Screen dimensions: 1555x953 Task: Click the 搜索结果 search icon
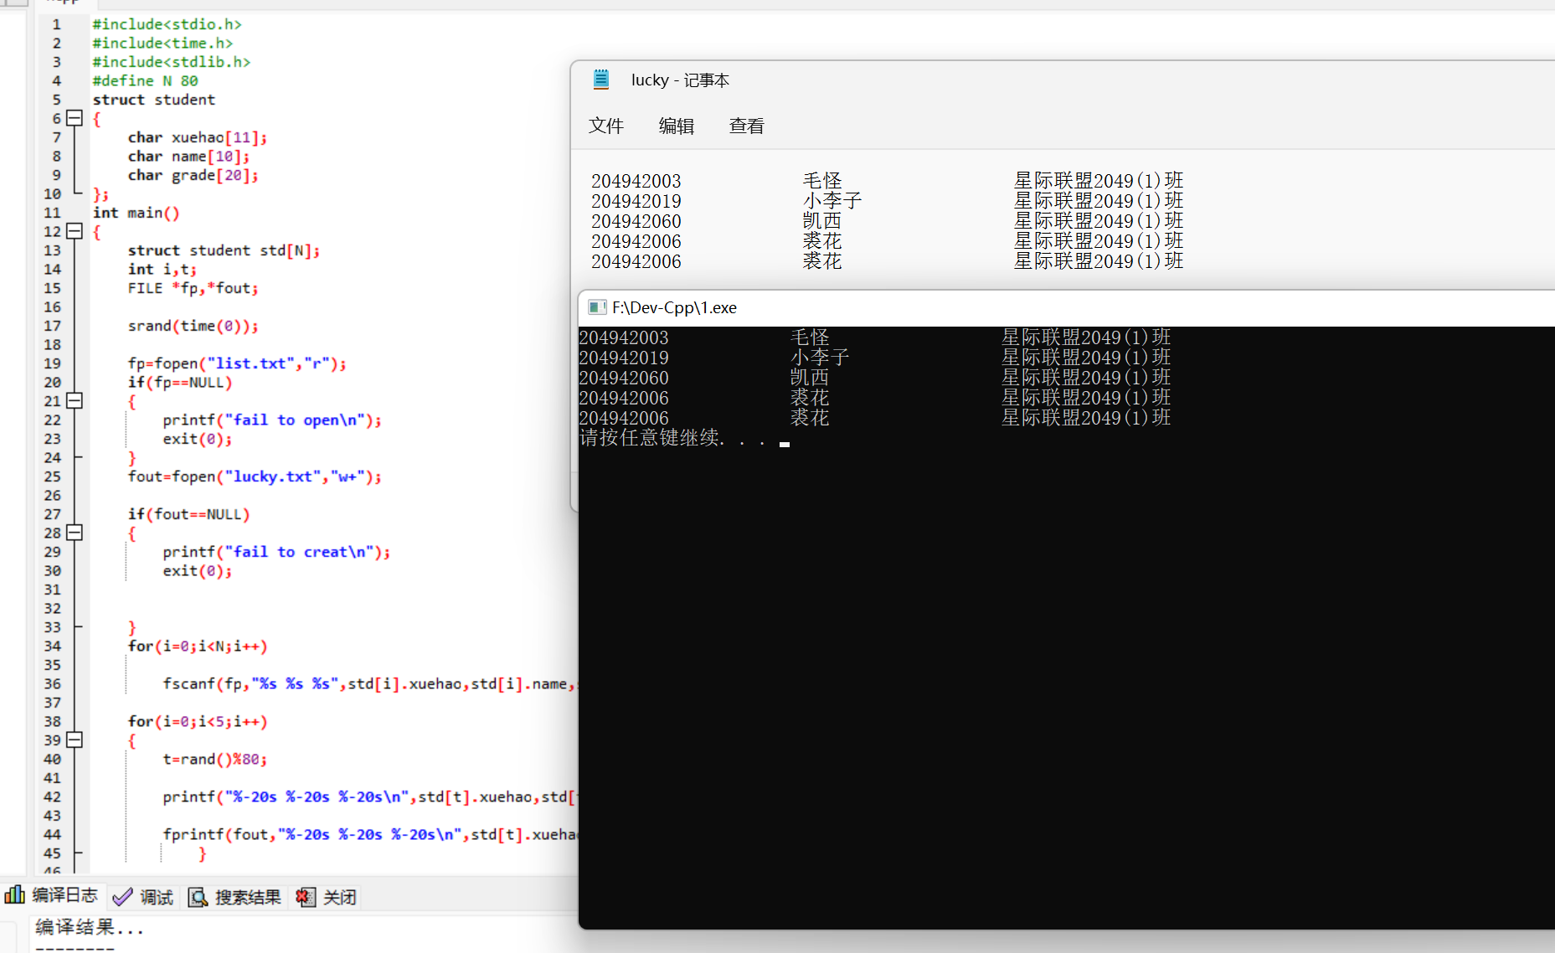198,897
